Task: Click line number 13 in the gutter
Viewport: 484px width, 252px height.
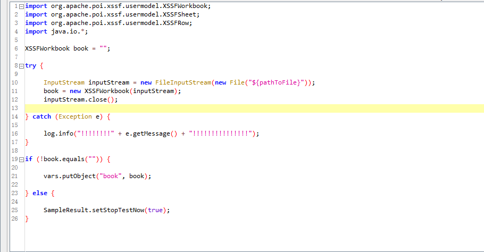Action: 15,108
